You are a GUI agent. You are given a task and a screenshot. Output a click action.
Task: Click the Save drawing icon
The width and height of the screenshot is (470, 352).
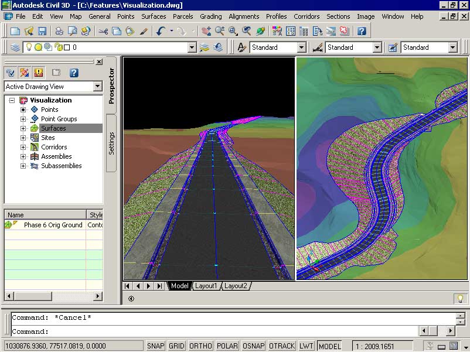click(x=42, y=31)
